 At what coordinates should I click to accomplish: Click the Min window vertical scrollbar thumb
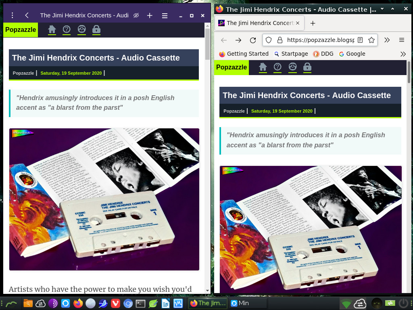pos(207,44)
